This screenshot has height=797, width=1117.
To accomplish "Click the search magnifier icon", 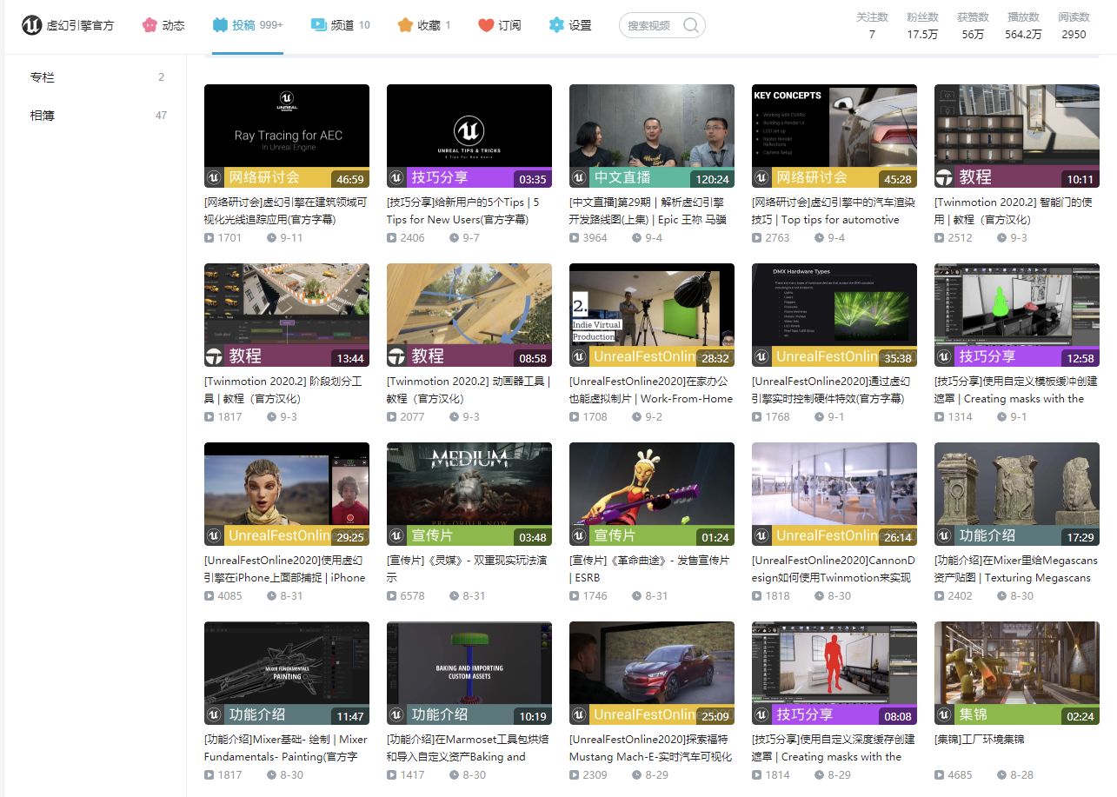I will click(x=691, y=25).
